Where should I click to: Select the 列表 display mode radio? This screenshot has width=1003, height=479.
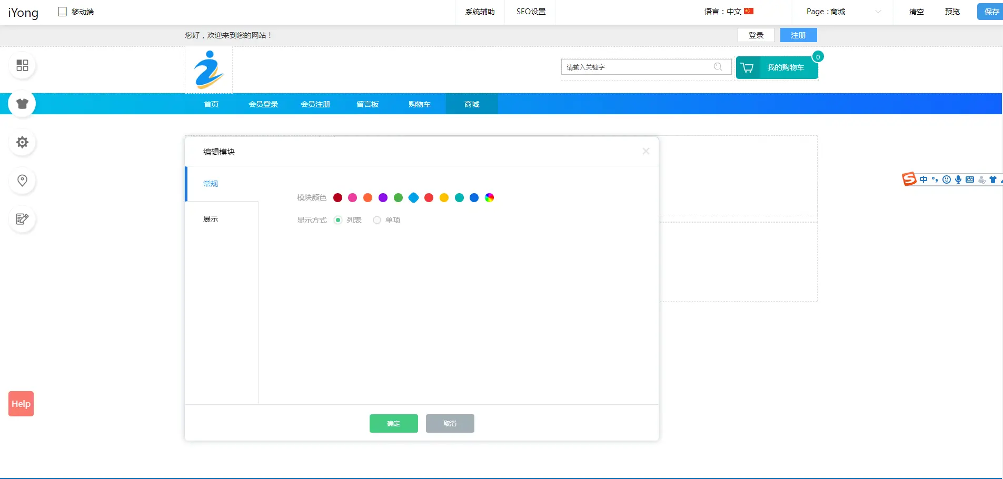click(338, 220)
